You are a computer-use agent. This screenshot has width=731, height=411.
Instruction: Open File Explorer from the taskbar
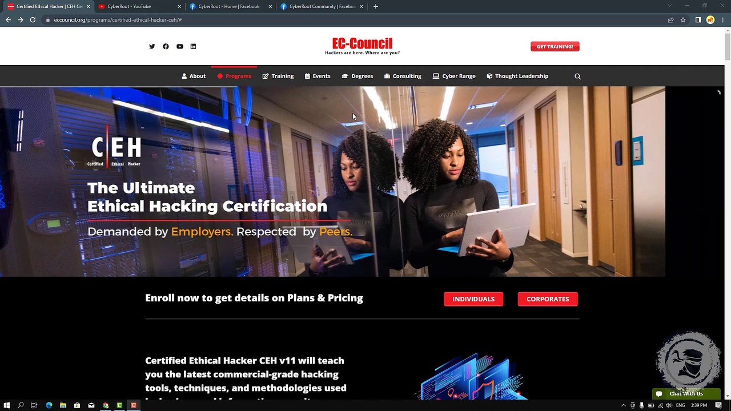point(63,405)
